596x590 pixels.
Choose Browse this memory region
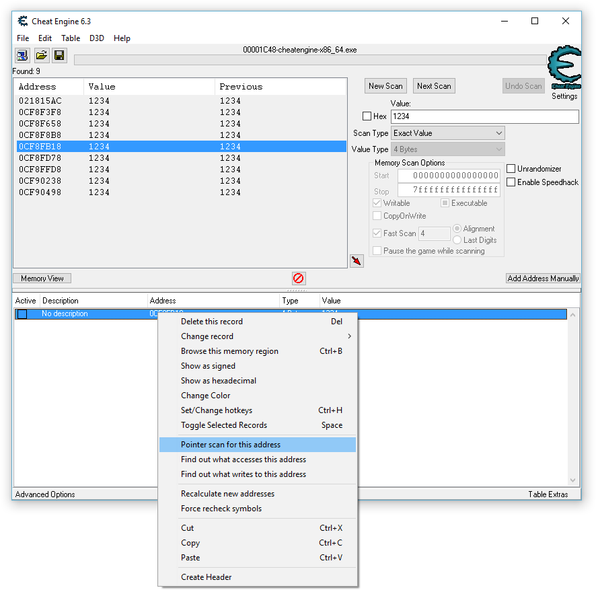click(x=258, y=351)
